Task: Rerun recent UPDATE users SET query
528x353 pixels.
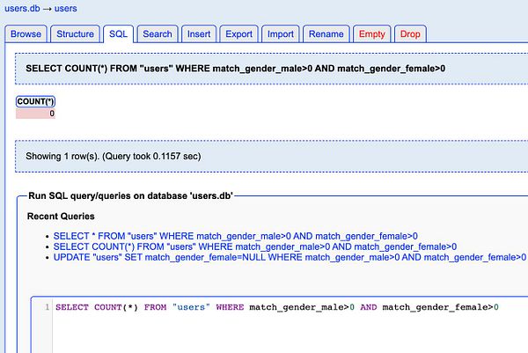Action: tap(290, 258)
